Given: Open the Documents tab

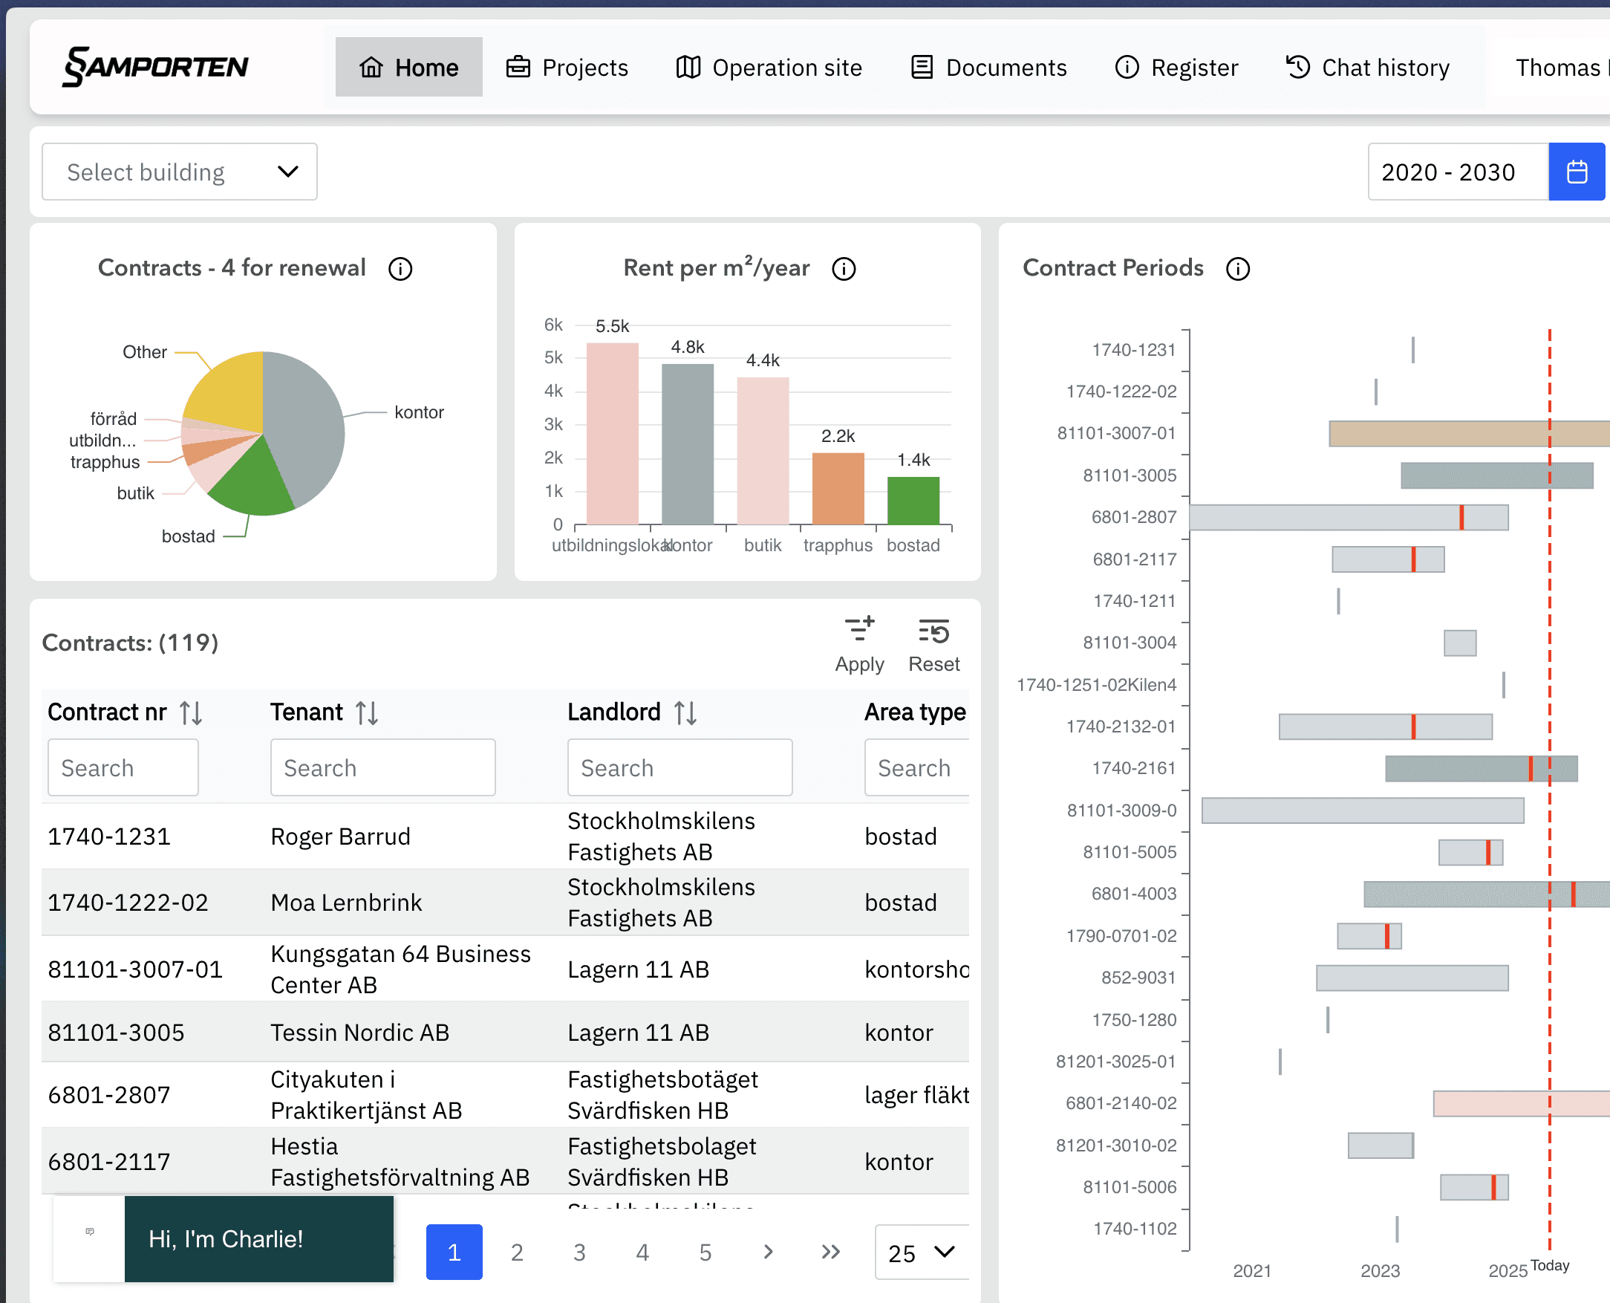Looking at the screenshot, I should click(988, 68).
